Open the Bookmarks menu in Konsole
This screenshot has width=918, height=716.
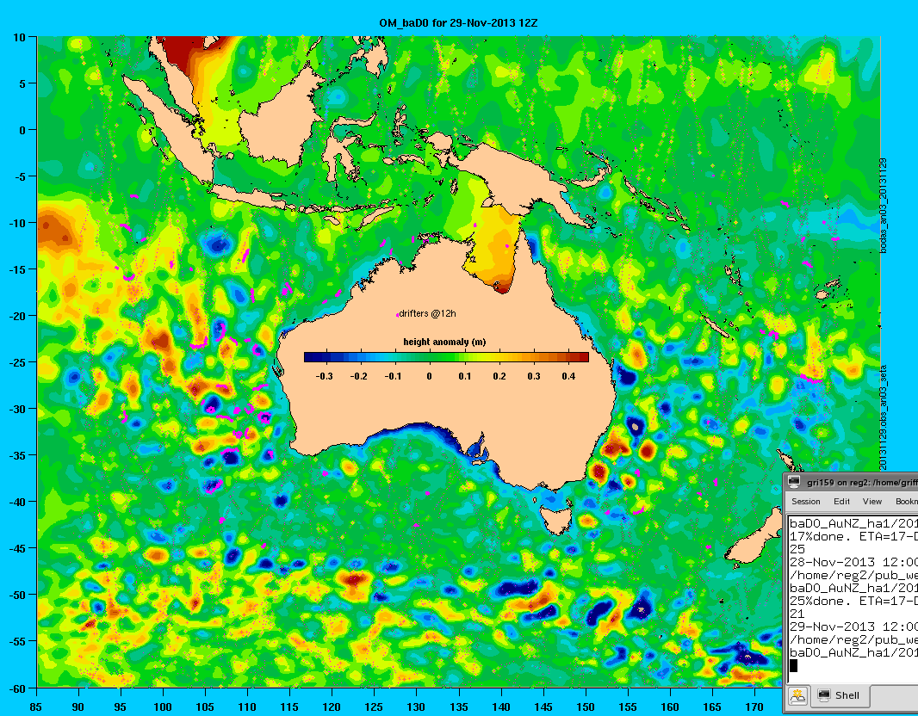point(906,502)
